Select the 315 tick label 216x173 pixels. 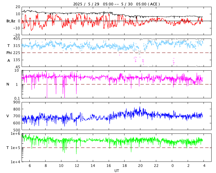(x=17, y=46)
